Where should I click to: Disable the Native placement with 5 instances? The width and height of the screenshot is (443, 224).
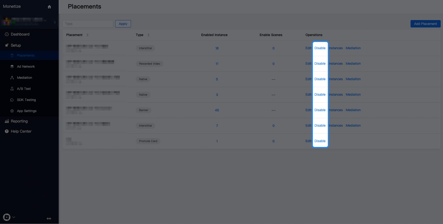320,79
